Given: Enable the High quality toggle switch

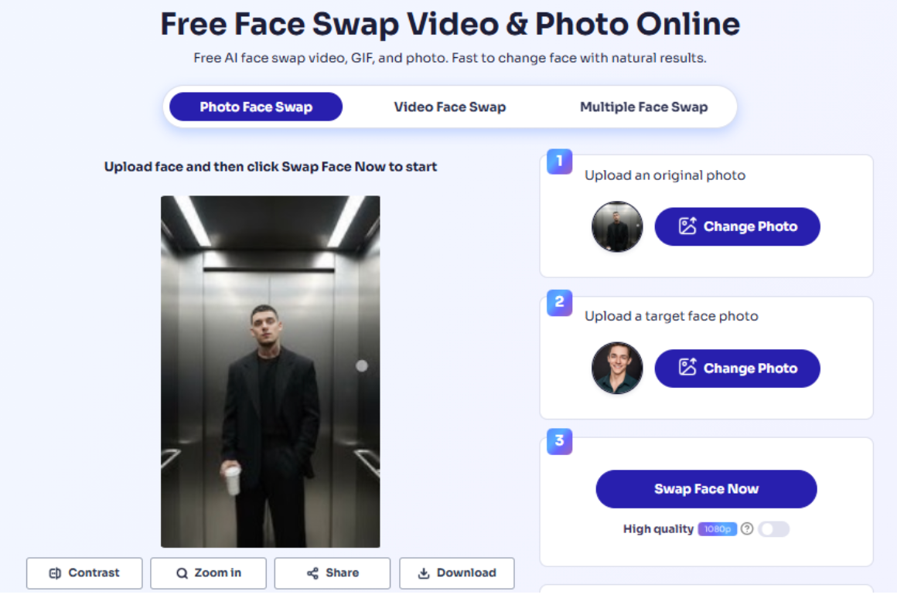Looking at the screenshot, I should 774,529.
